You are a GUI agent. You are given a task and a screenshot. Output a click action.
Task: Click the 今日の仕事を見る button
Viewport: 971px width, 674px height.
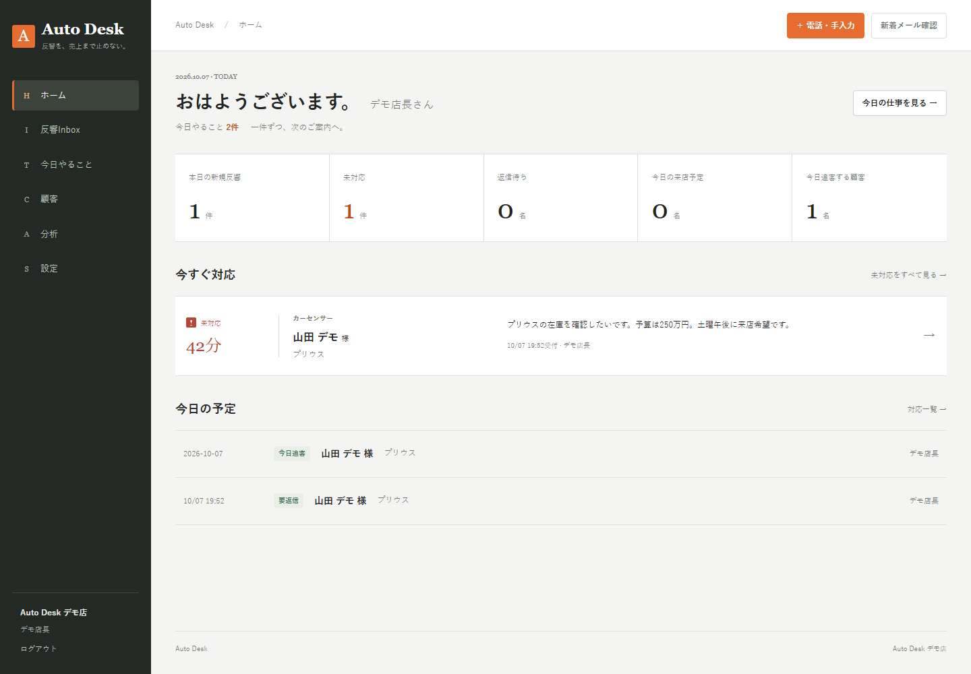tap(900, 103)
